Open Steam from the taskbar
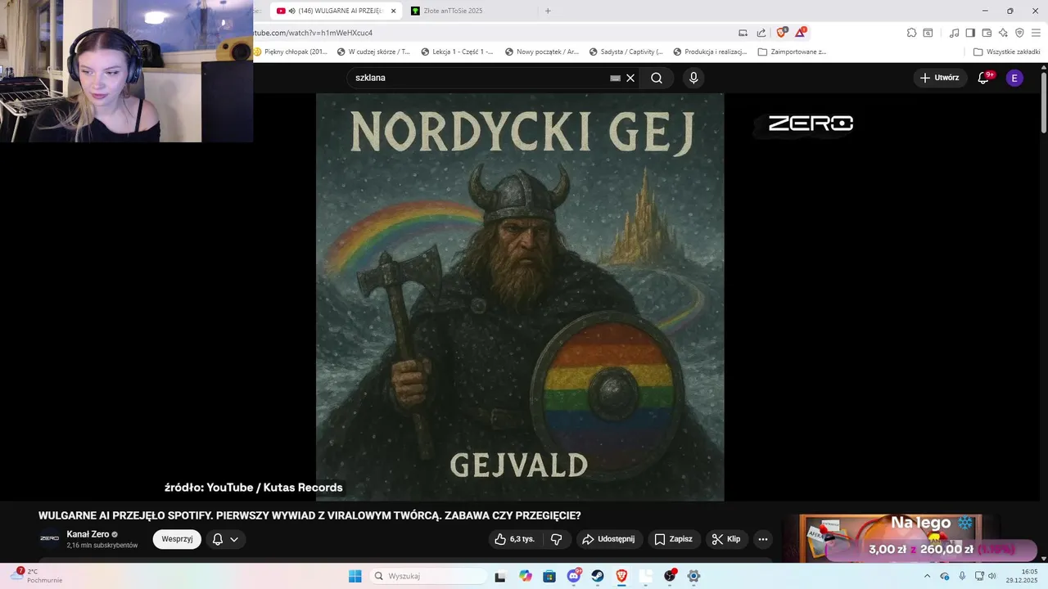Viewport: 1048px width, 589px height. tap(598, 576)
